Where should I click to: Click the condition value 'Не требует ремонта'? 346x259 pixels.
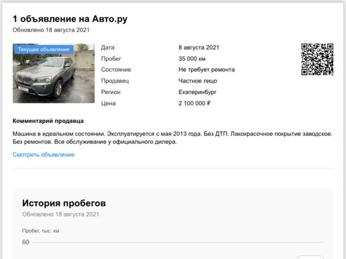coord(207,70)
